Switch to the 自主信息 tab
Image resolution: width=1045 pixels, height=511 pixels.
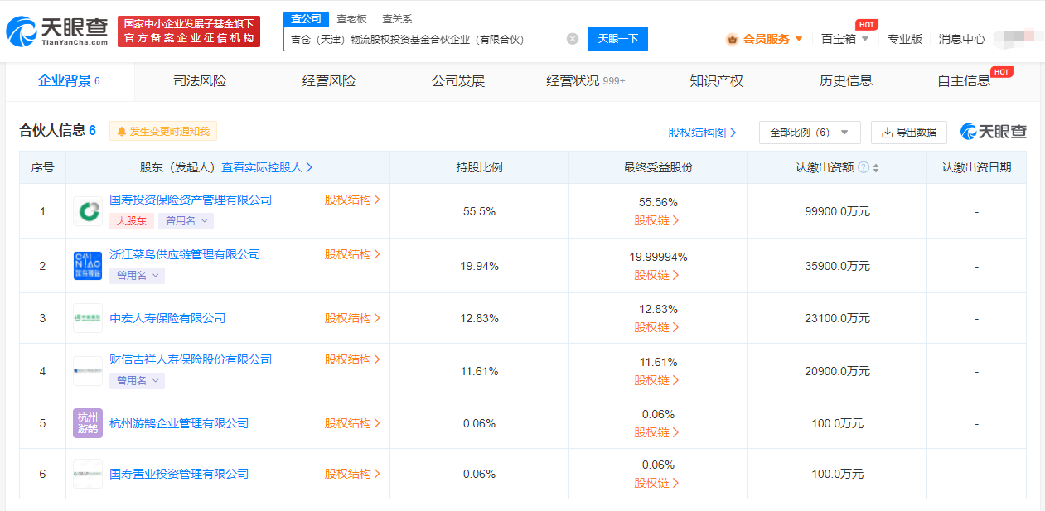[965, 81]
